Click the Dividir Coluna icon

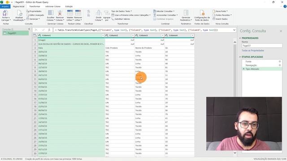point(99,13)
